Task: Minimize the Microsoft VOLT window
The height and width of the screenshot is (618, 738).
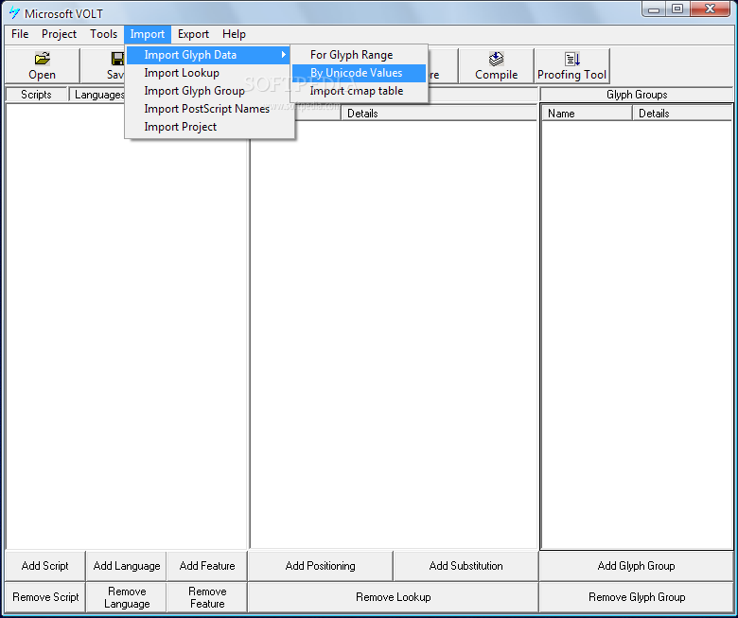Action: click(654, 9)
